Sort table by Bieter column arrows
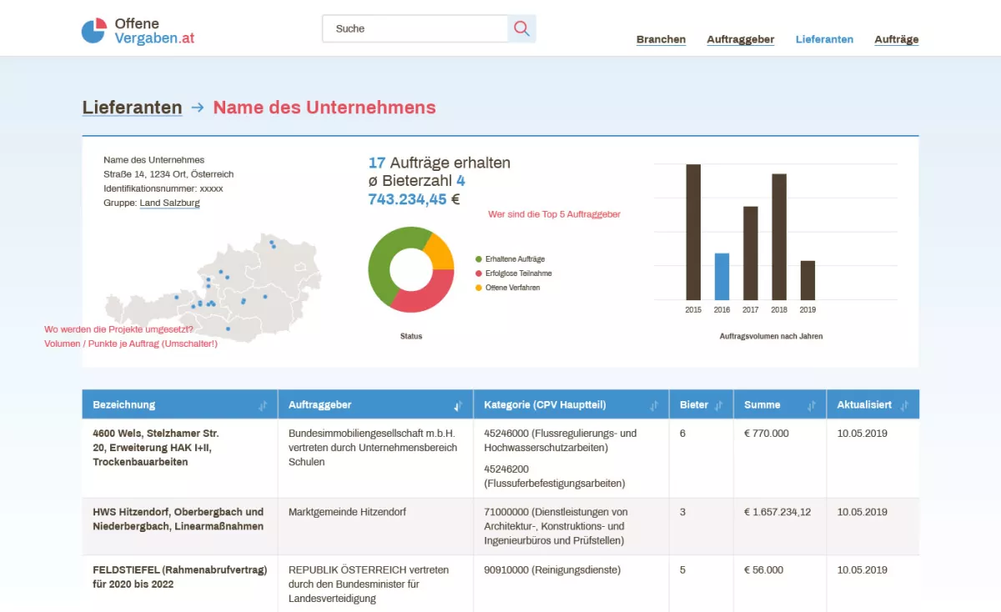Viewport: 1001px width, 612px height. (x=718, y=405)
